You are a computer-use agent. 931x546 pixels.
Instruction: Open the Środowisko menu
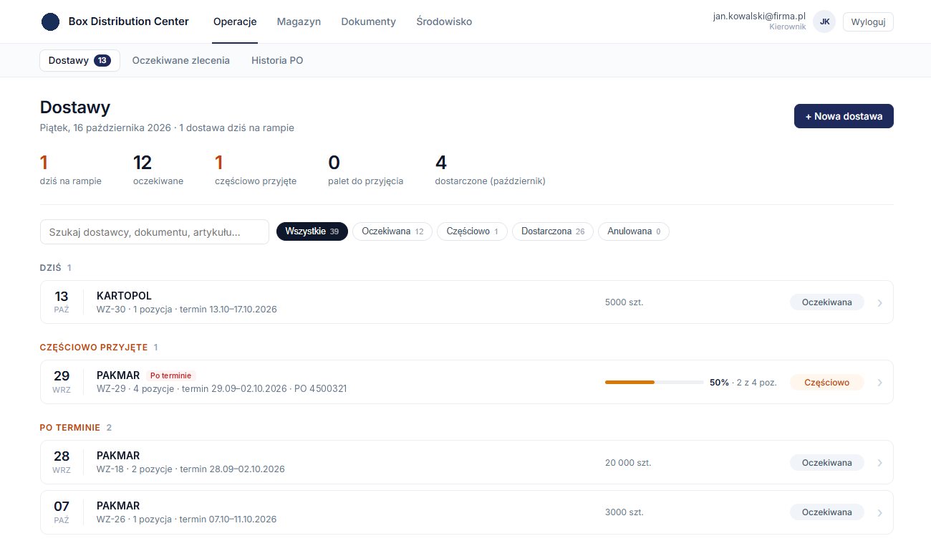(444, 21)
